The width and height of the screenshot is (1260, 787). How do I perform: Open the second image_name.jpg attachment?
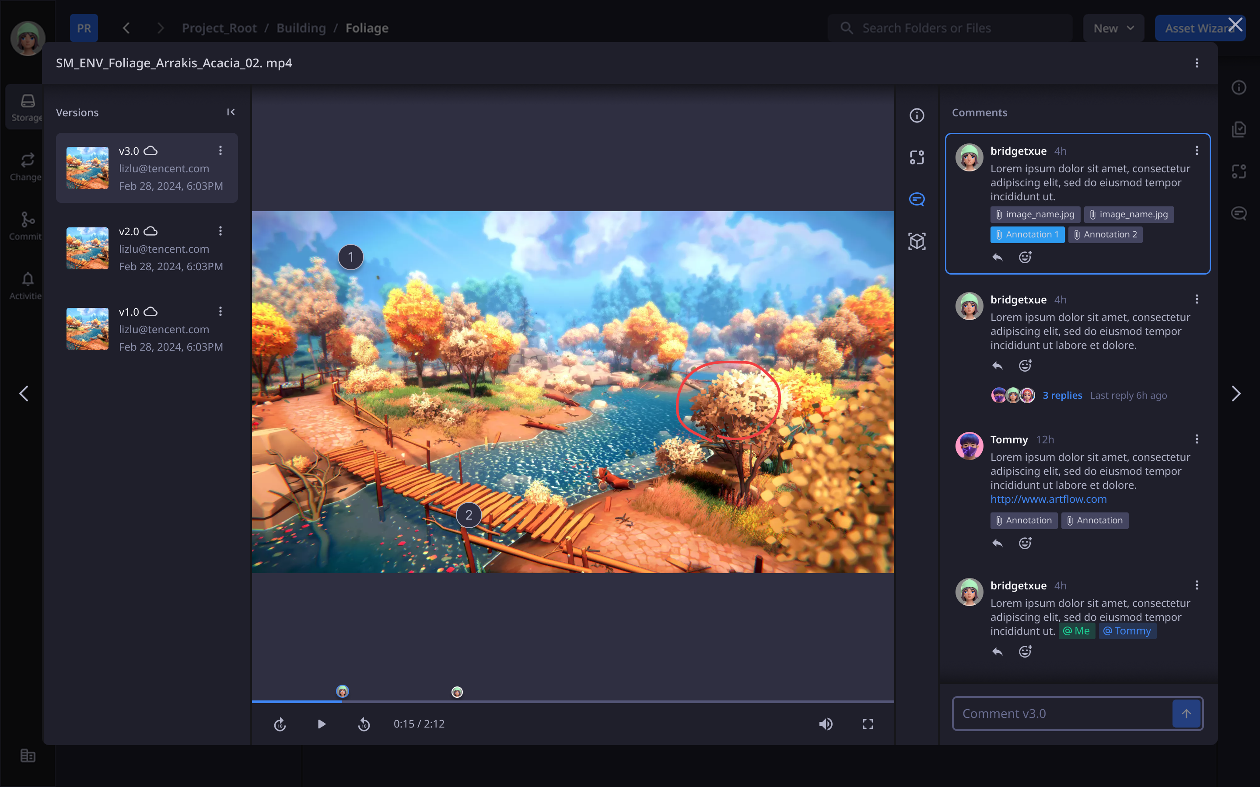(x=1129, y=214)
